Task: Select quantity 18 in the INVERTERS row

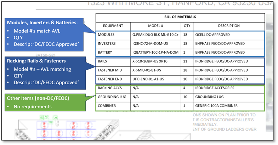Action: point(185,43)
